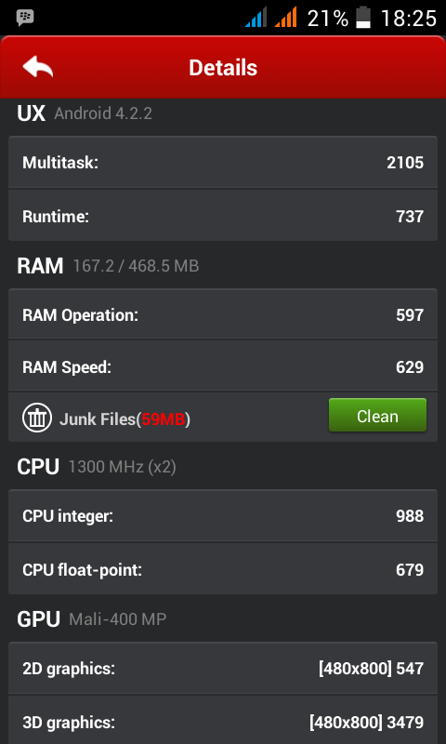Open the BBM notification icon

(25, 18)
